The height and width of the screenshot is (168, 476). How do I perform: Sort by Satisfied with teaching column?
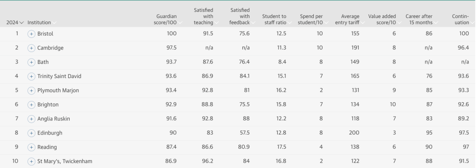[206, 16]
